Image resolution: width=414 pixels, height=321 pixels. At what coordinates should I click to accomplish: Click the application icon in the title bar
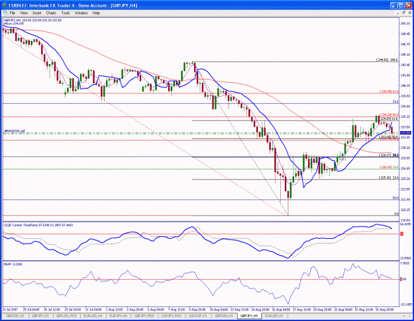(x=4, y=5)
